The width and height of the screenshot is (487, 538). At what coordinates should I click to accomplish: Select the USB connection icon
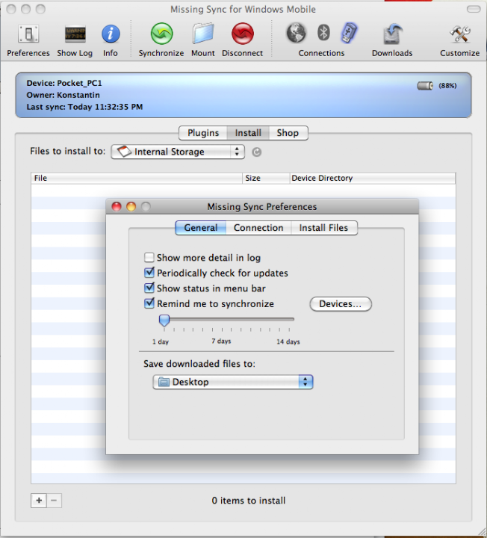click(349, 33)
